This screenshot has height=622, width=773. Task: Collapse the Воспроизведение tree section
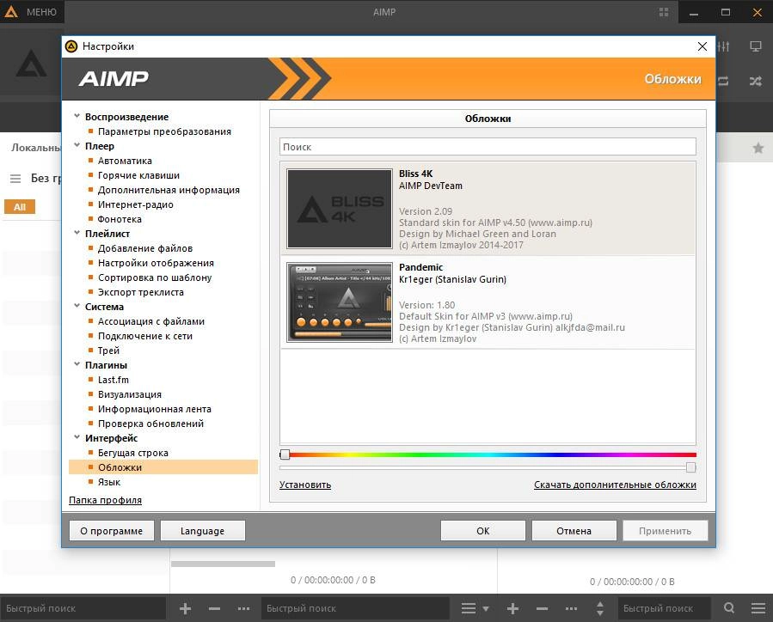pos(77,116)
